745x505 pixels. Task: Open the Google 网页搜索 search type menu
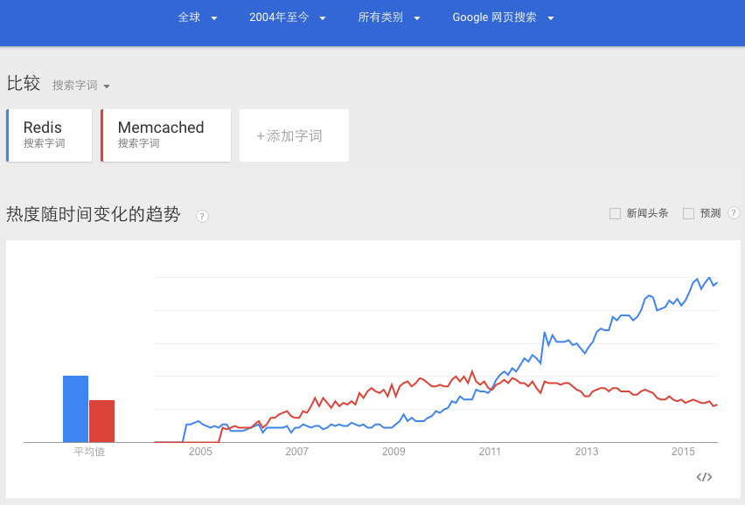pos(500,17)
